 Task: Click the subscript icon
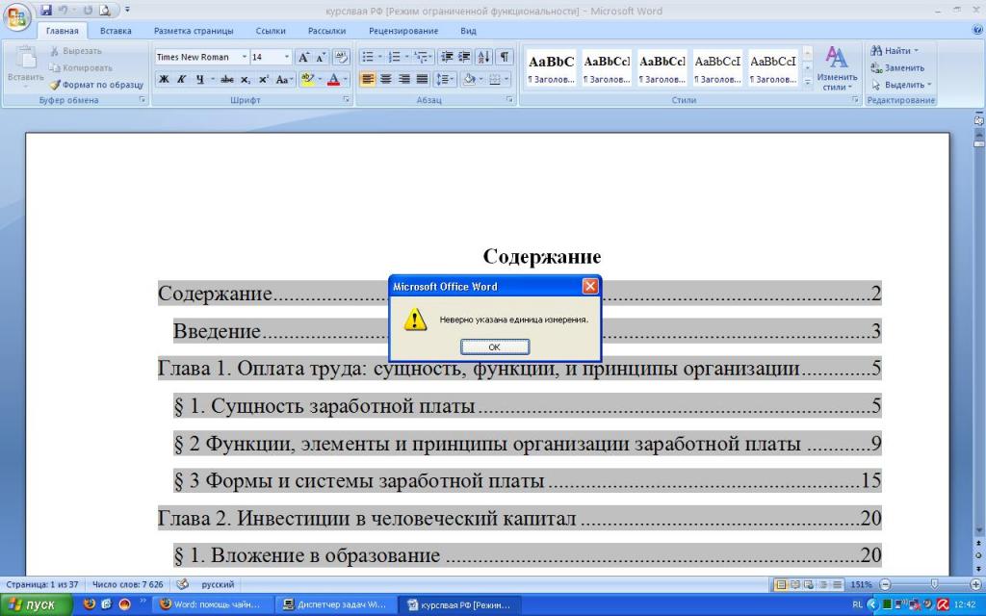[246, 80]
